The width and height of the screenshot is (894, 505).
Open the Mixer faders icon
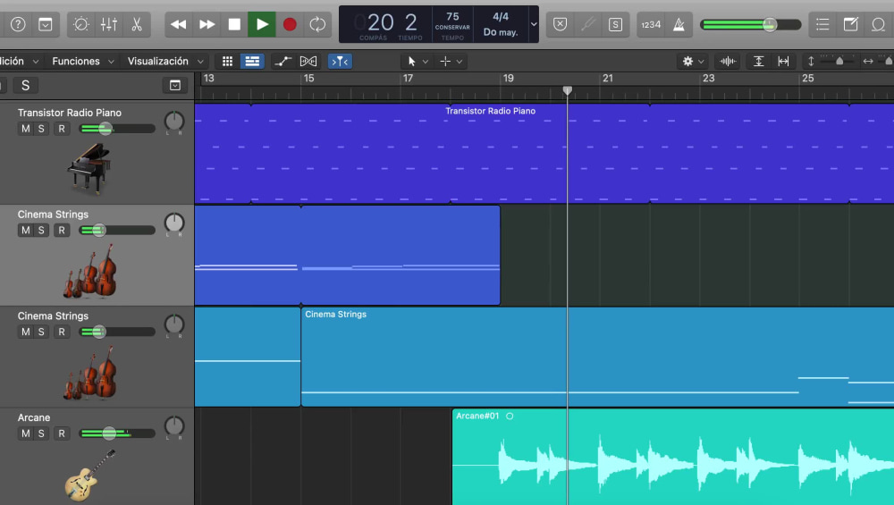[108, 24]
